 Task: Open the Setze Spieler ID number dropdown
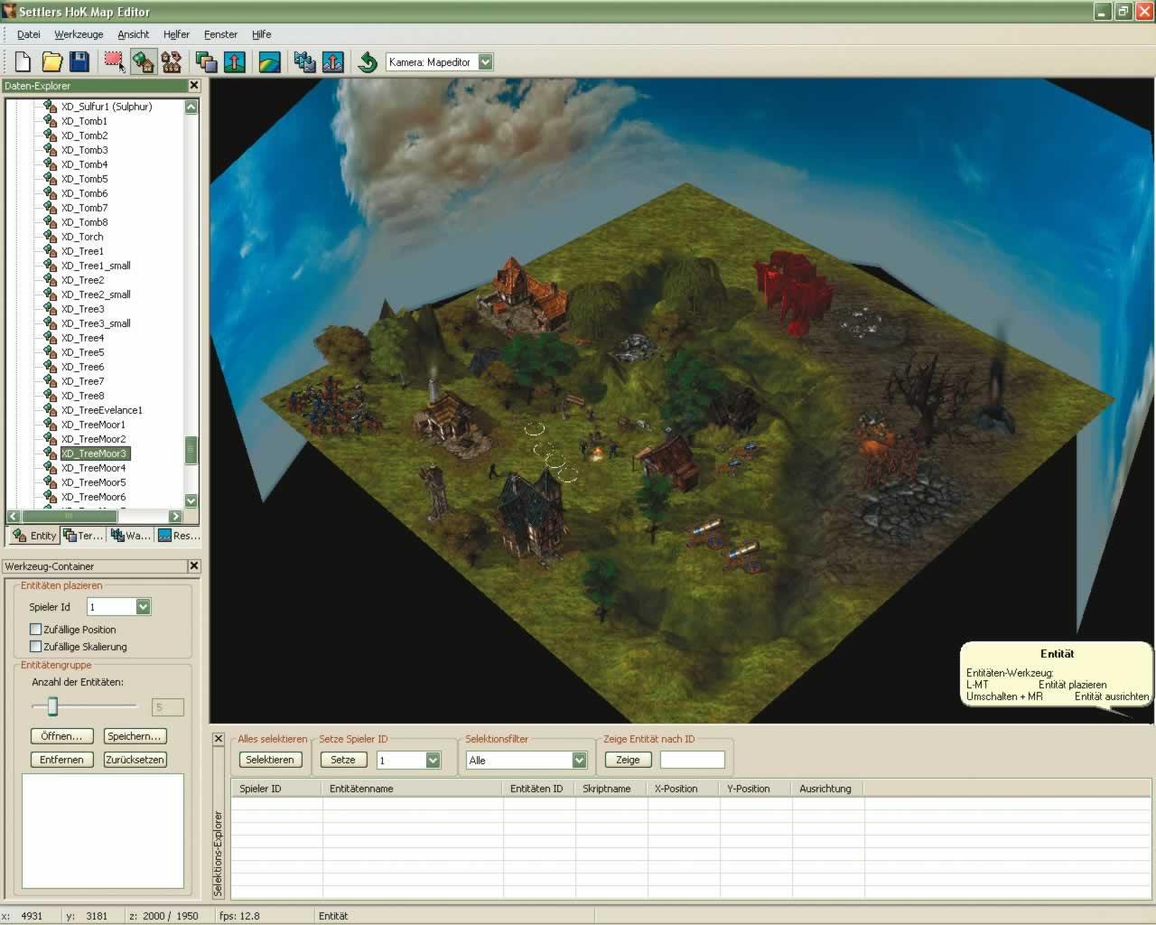pyautogui.click(x=433, y=760)
